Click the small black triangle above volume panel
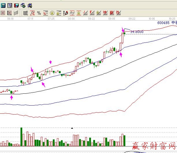This screenshot has width=177, height=153. tap(72, 128)
